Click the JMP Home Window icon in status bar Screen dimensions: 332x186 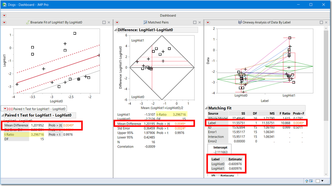[x=307, y=181]
